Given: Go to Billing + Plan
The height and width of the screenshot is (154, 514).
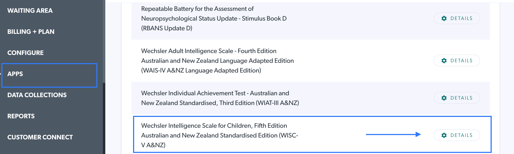Looking at the screenshot, I should point(31,32).
